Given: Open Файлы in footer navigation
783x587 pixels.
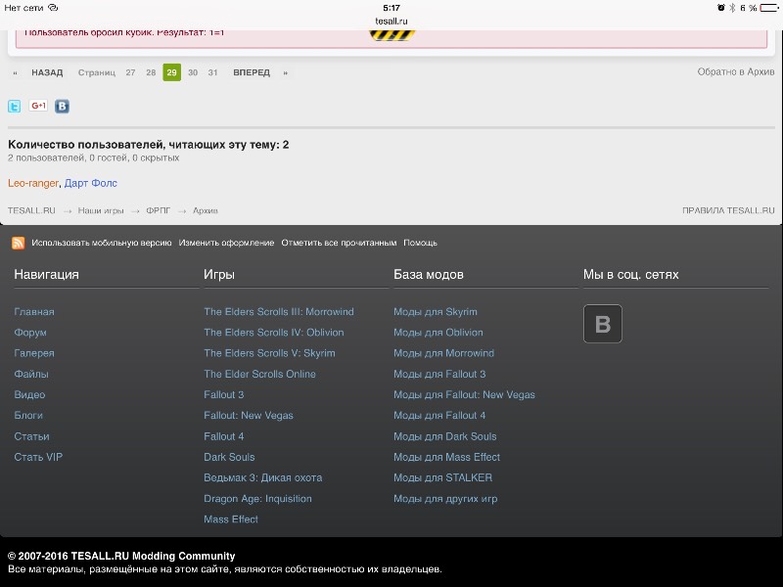Looking at the screenshot, I should (x=31, y=374).
